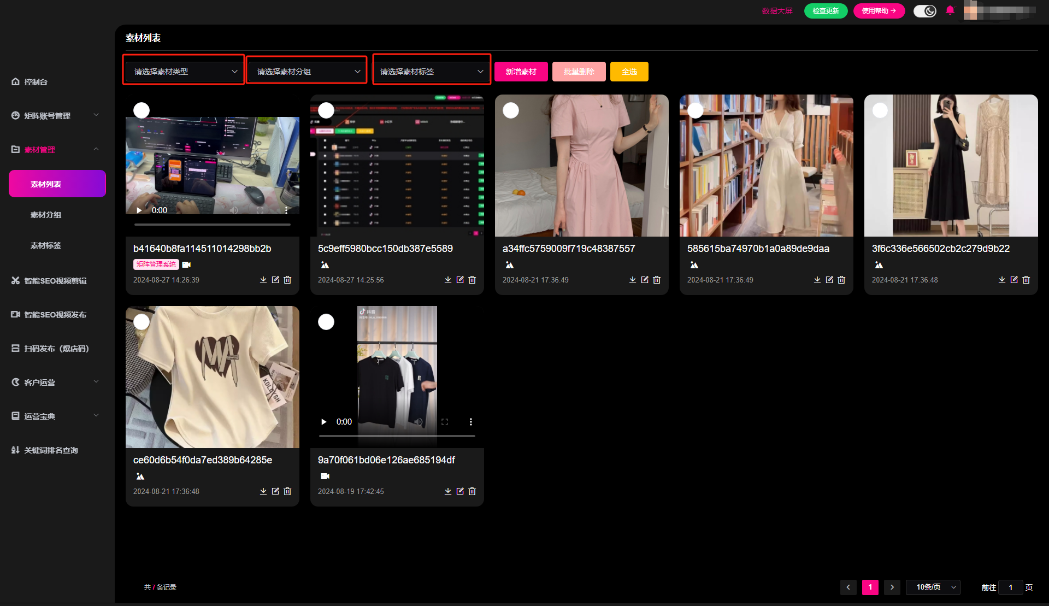Select the 9a70f061bd06e126ae685194df card checkbox
The image size is (1049, 606).
tap(326, 322)
